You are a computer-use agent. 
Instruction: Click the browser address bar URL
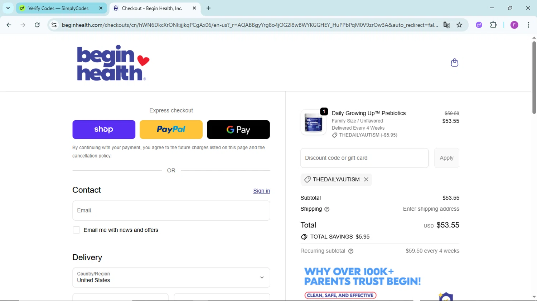250,25
